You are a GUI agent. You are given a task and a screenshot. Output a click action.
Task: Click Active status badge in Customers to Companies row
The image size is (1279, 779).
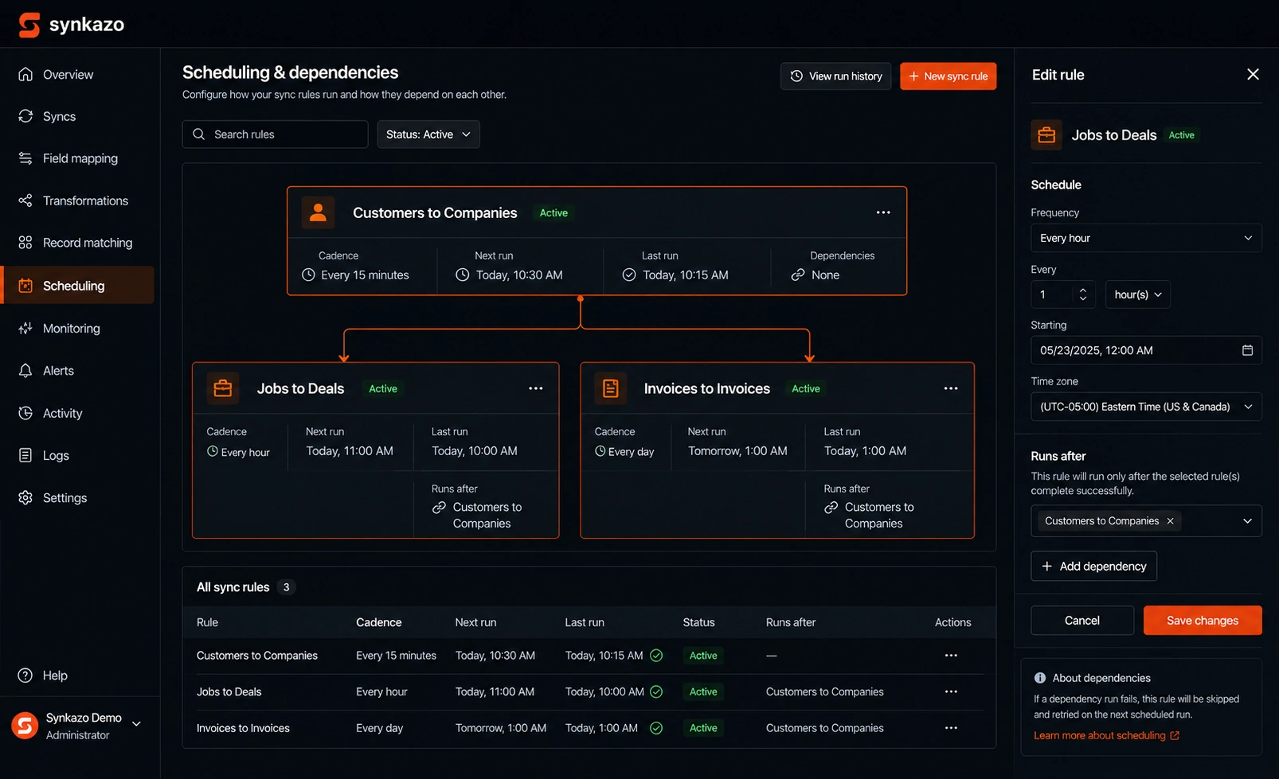(x=703, y=656)
